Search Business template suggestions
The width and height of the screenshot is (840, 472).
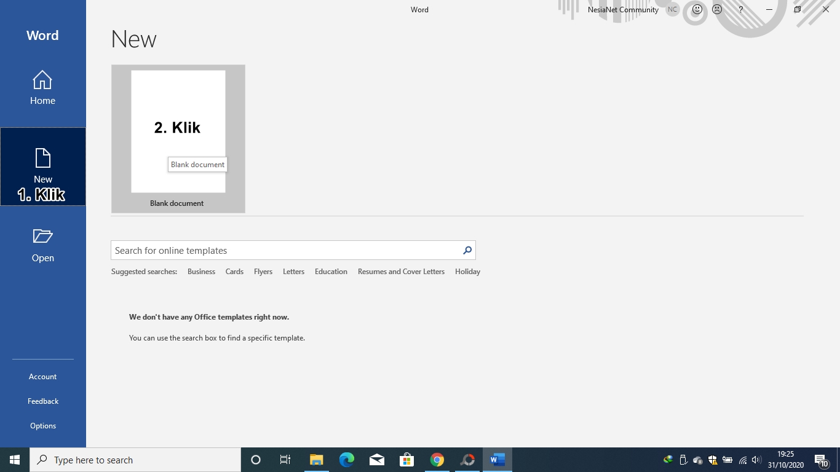pos(201,272)
